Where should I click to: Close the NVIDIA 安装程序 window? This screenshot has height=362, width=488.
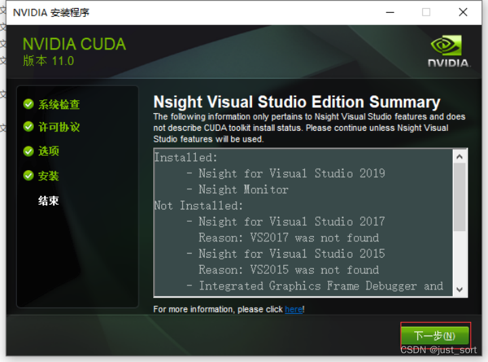[x=463, y=12]
